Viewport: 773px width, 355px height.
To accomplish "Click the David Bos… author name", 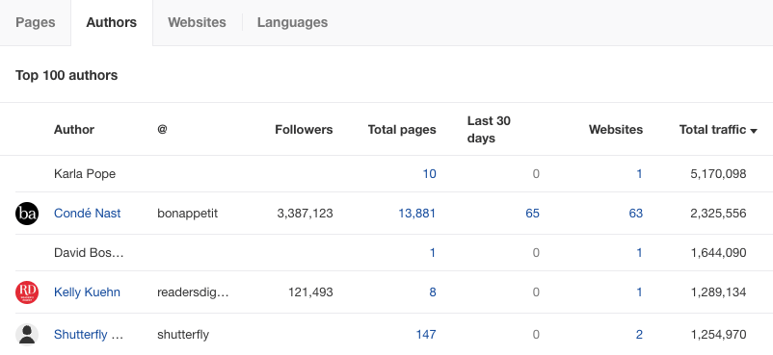I will pos(89,253).
